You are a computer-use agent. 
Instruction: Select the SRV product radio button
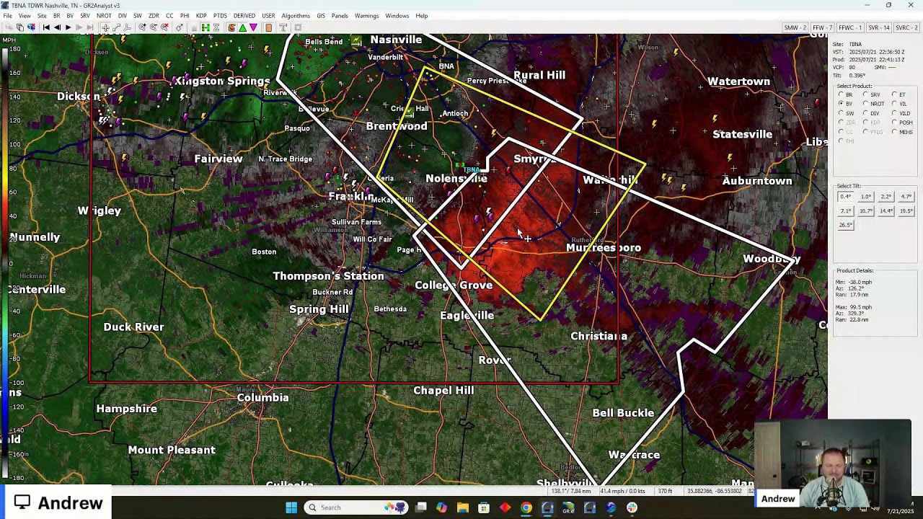click(865, 94)
